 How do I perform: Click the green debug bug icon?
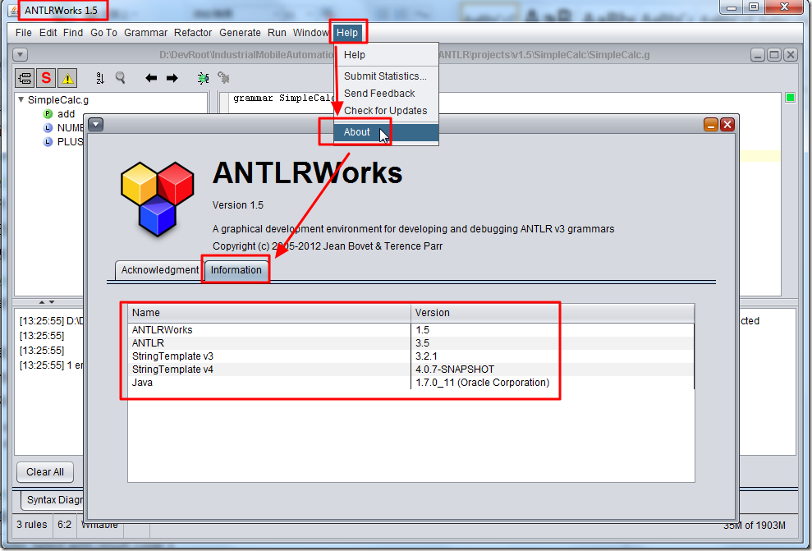[203, 78]
